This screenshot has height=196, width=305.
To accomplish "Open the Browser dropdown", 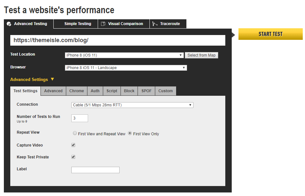I will (x=126, y=68).
